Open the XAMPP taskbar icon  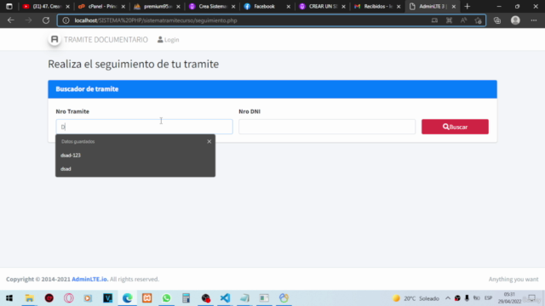[147, 298]
